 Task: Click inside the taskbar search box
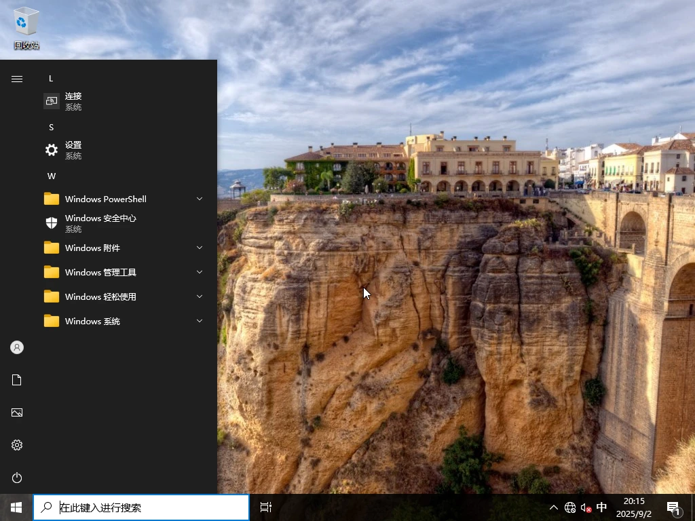pyautogui.click(x=140, y=507)
